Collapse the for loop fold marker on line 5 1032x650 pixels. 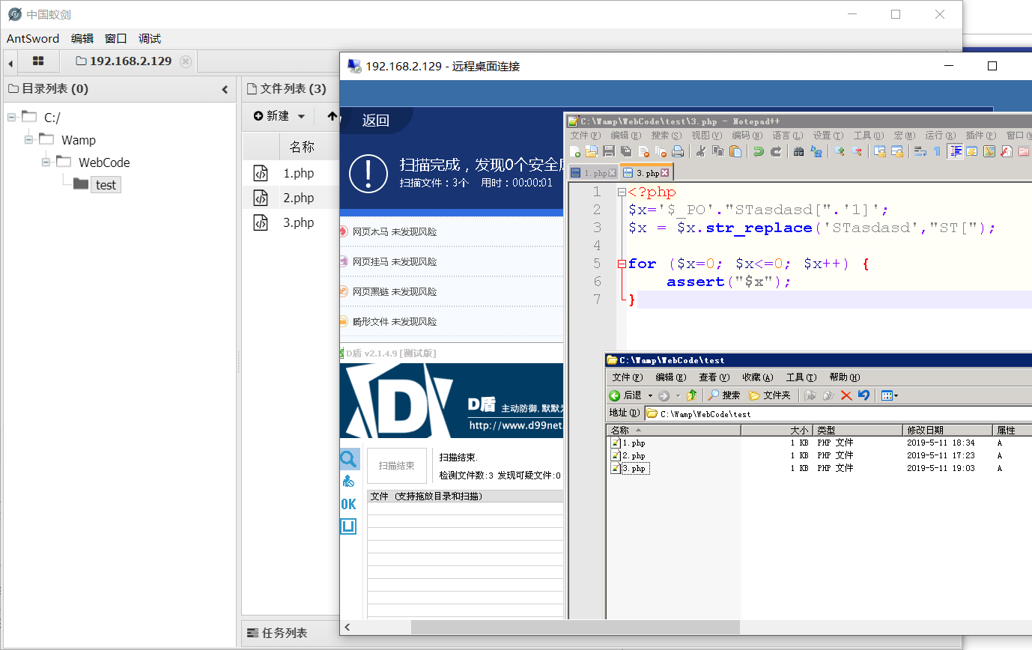[622, 264]
